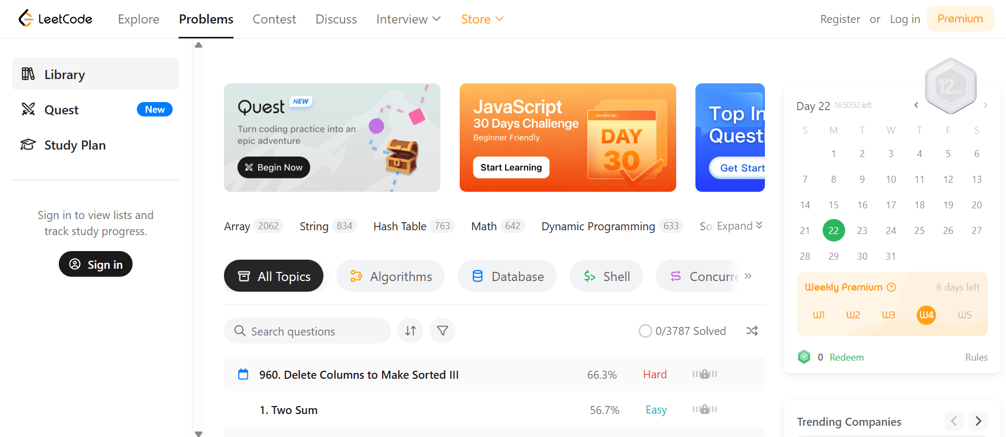Open problem 960 Delete Columns to Make Sorted III
The height and width of the screenshot is (437, 1006).
tap(359, 374)
